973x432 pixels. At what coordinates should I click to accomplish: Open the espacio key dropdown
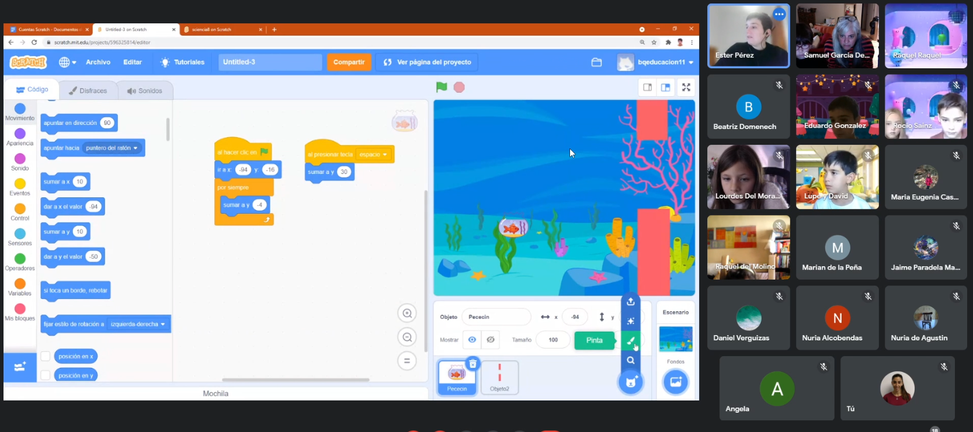point(374,155)
